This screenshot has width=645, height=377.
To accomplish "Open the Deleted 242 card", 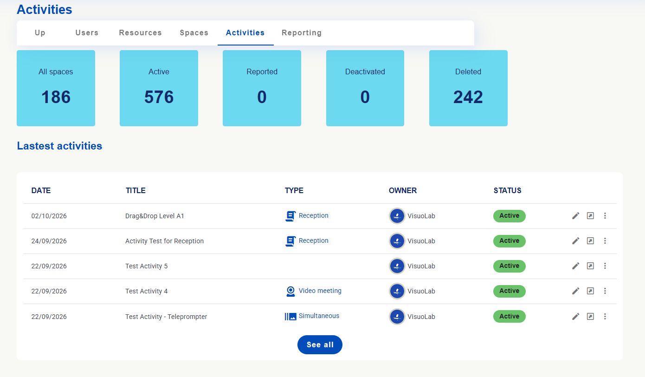I will point(468,88).
